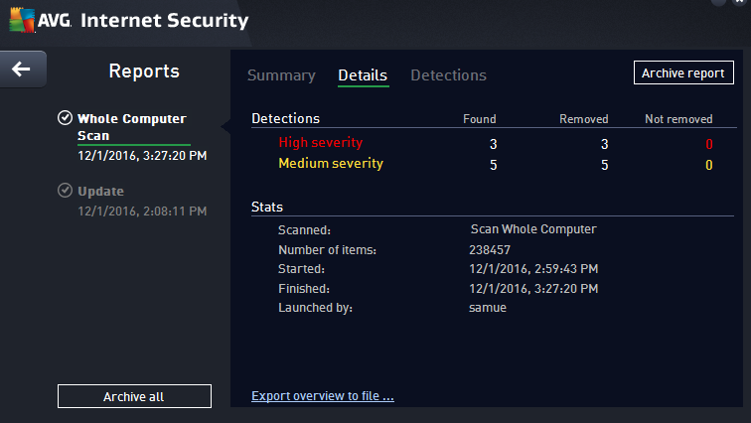Screen dimensions: 751x423
Task: Click the scan Started timestamp value
Action: tap(533, 269)
